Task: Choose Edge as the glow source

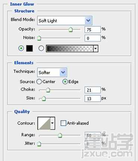Action: pos(65,82)
